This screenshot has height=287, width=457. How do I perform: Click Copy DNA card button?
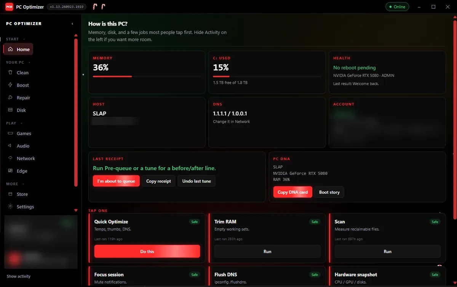[292, 192]
